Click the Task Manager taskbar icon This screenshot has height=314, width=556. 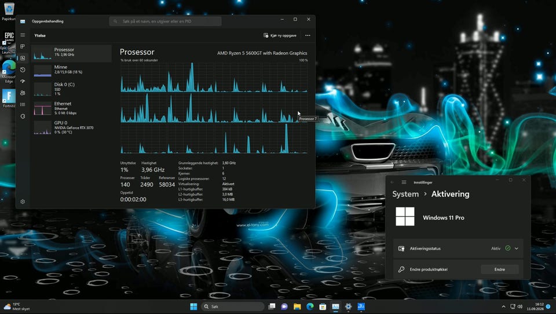[x=335, y=306]
